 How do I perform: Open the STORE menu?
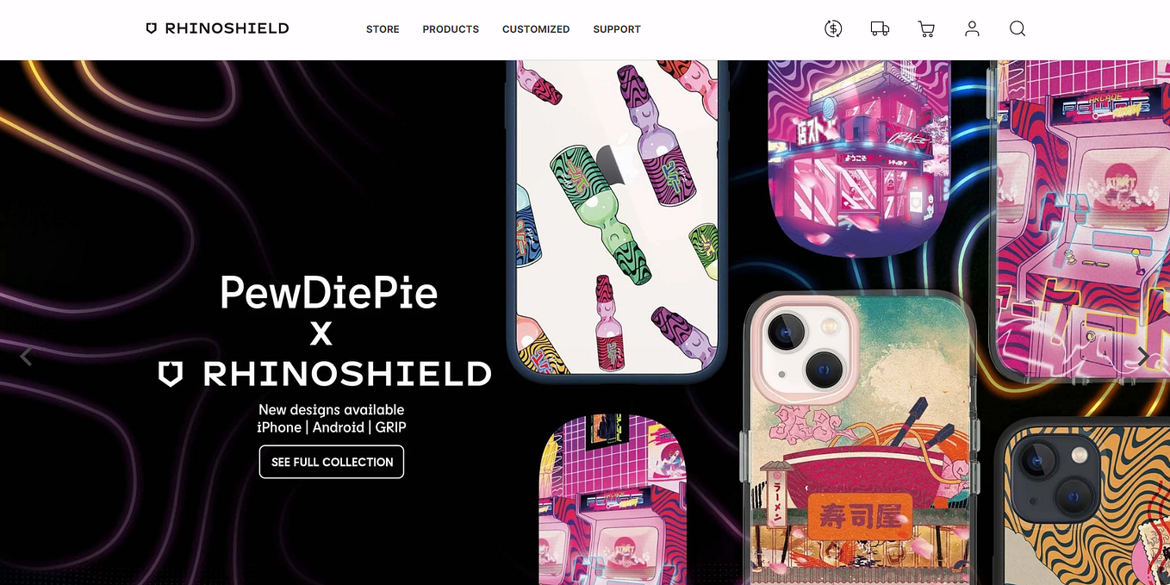tap(383, 29)
